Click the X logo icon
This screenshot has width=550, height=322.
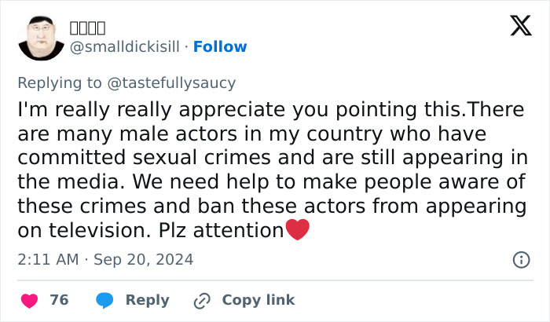pos(520,27)
